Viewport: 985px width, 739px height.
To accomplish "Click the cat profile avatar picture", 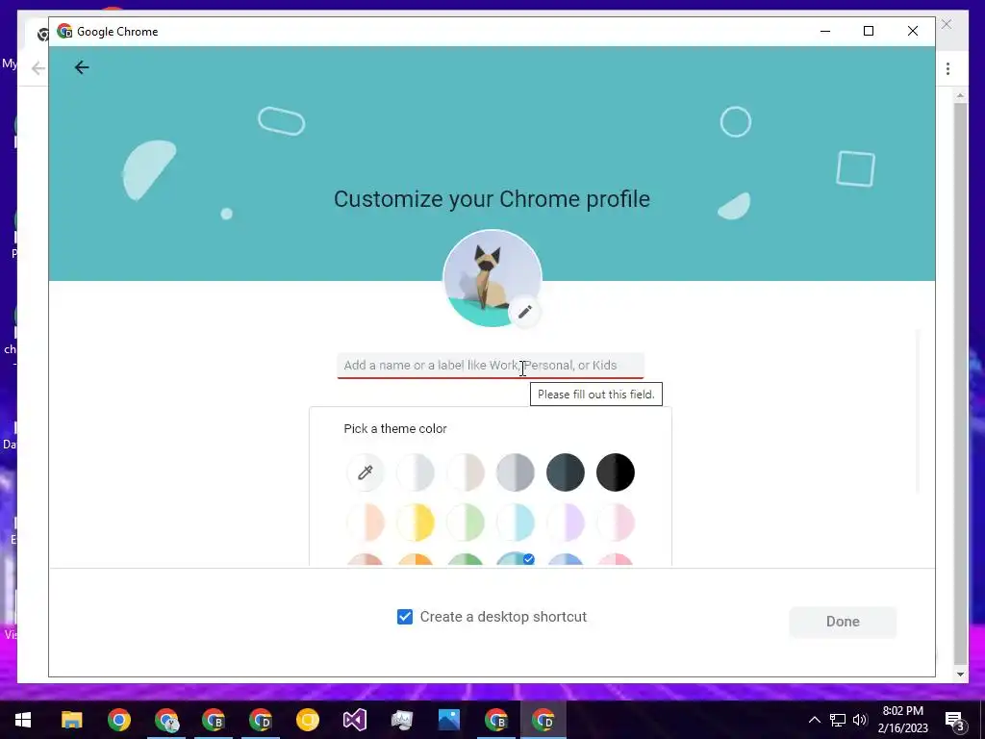I will (492, 278).
